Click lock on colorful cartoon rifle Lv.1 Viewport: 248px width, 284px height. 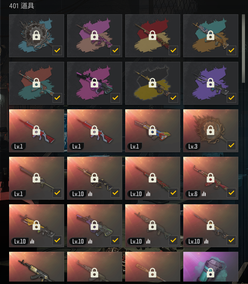(x=153, y=130)
